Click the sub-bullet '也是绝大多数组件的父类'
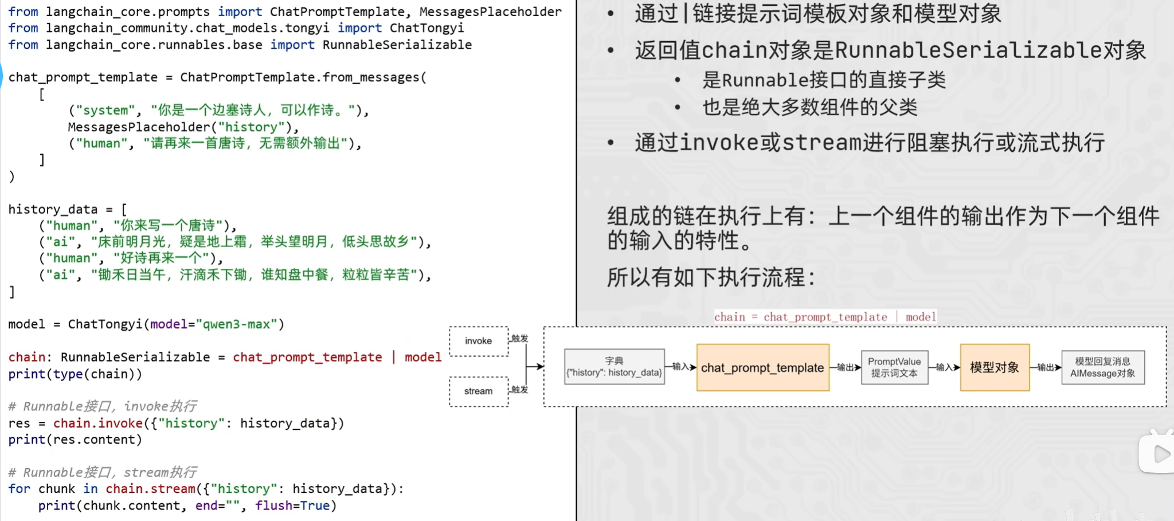The height and width of the screenshot is (521, 1174). 810,107
